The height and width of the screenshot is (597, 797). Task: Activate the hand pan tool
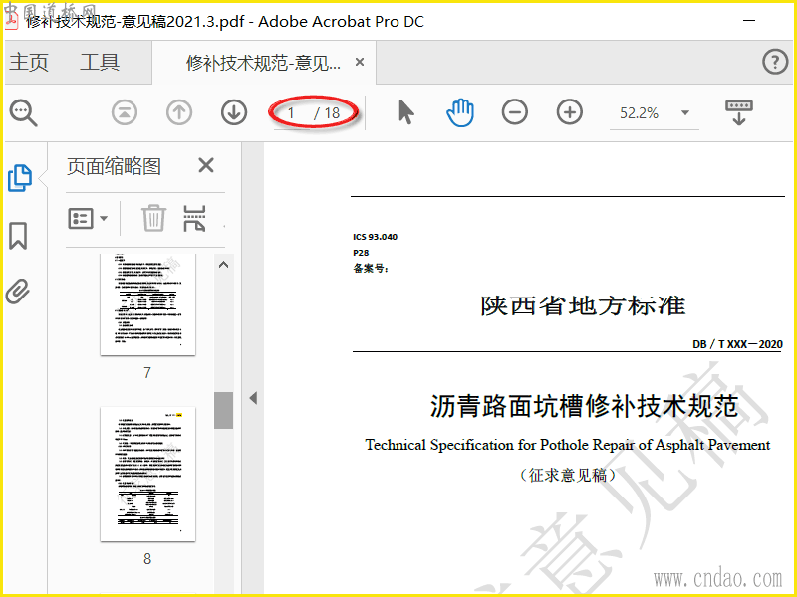point(460,112)
